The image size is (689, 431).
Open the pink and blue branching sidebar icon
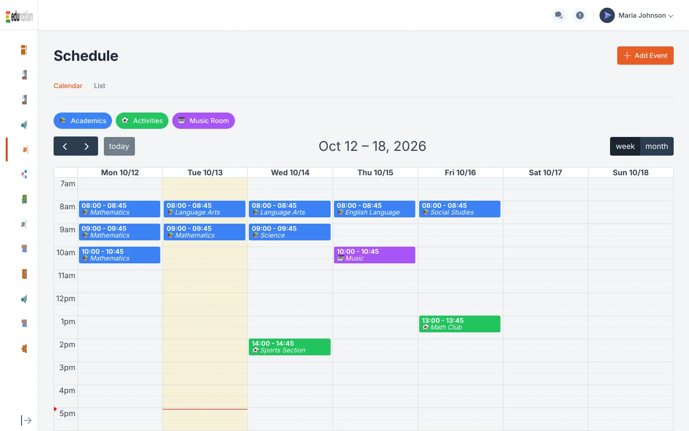(24, 174)
